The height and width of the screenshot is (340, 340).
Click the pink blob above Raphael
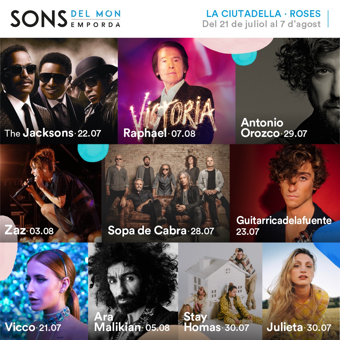click(x=234, y=45)
